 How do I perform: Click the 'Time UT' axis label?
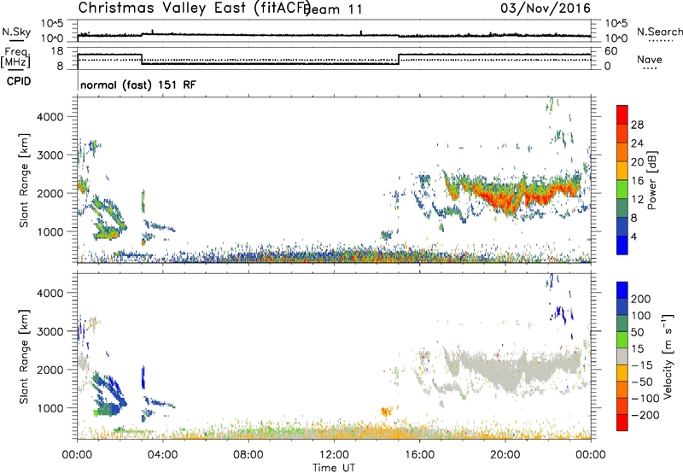coord(334,467)
